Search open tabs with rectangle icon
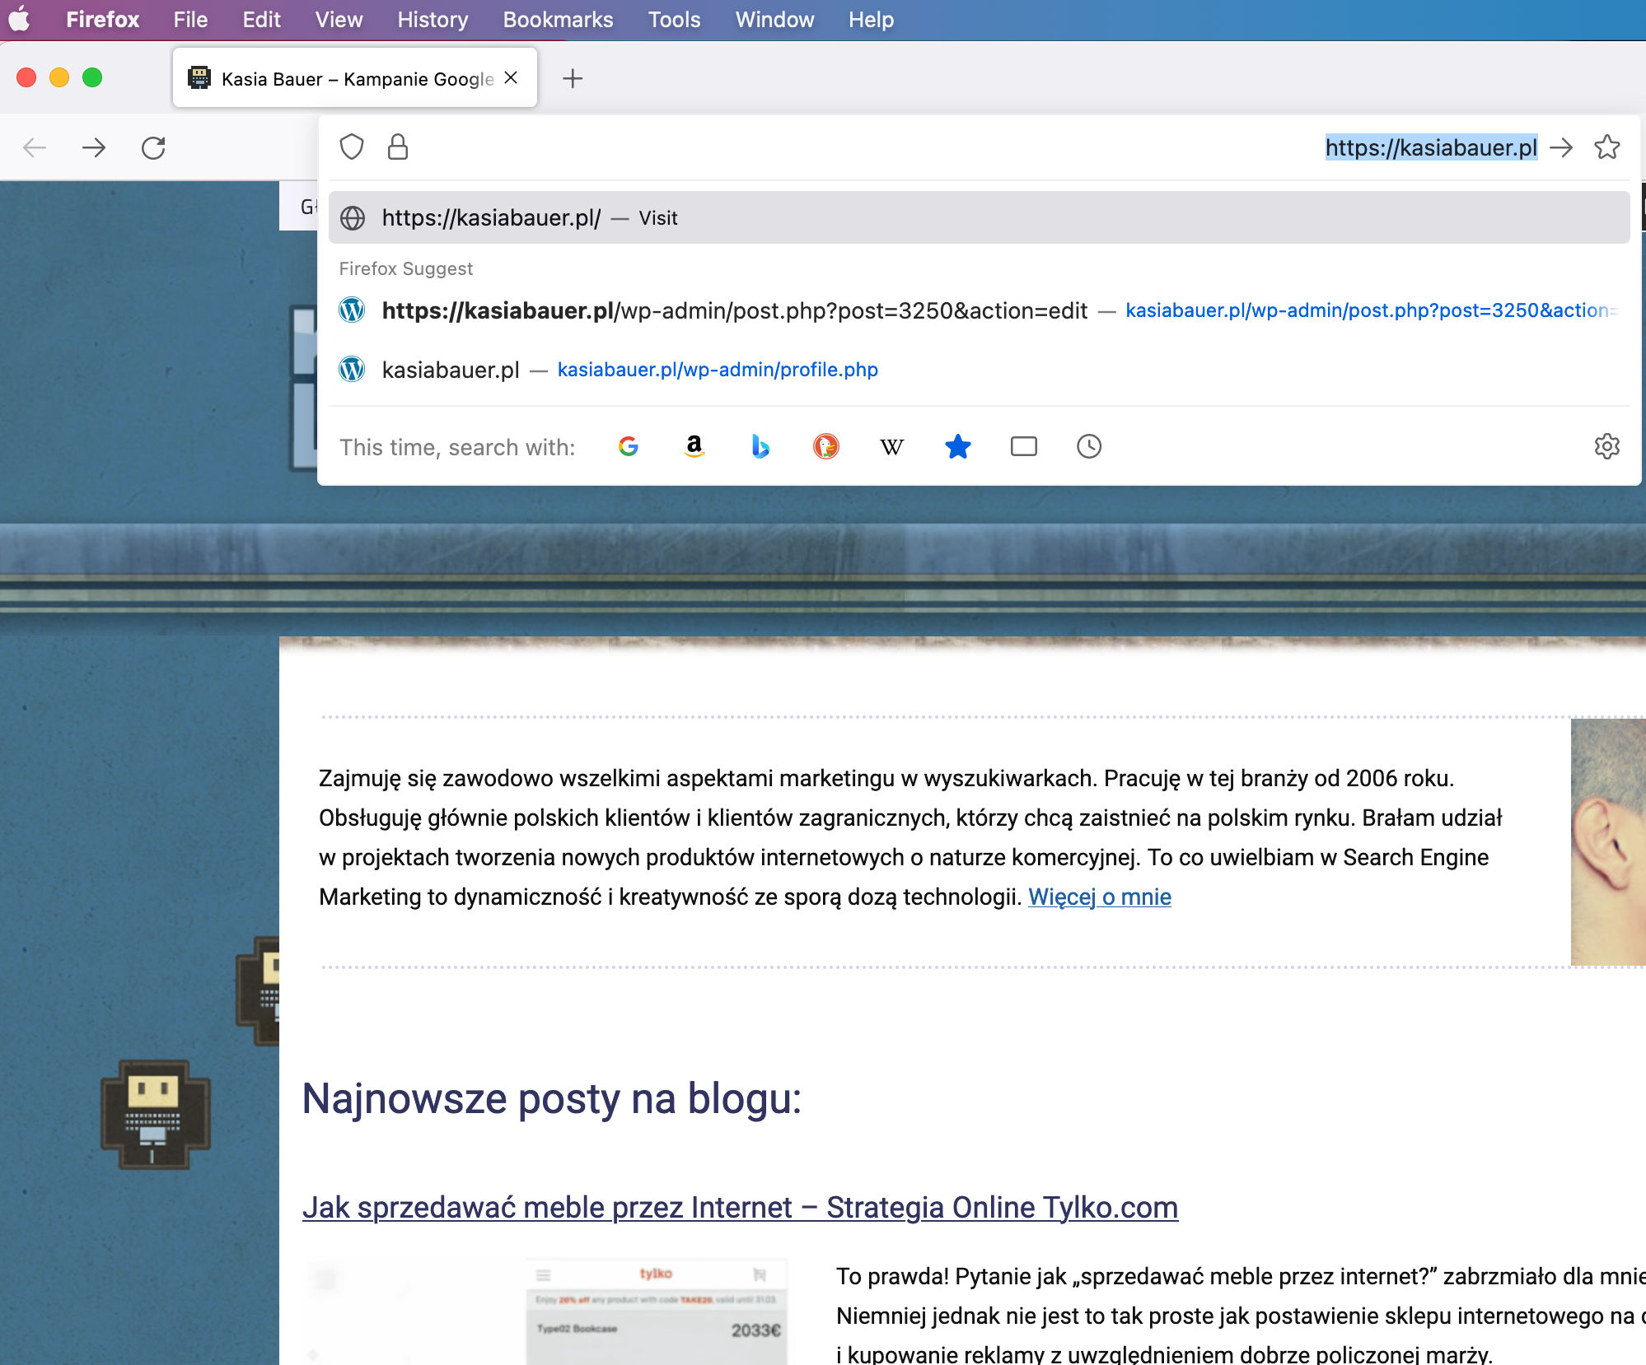1646x1365 pixels. click(1023, 446)
